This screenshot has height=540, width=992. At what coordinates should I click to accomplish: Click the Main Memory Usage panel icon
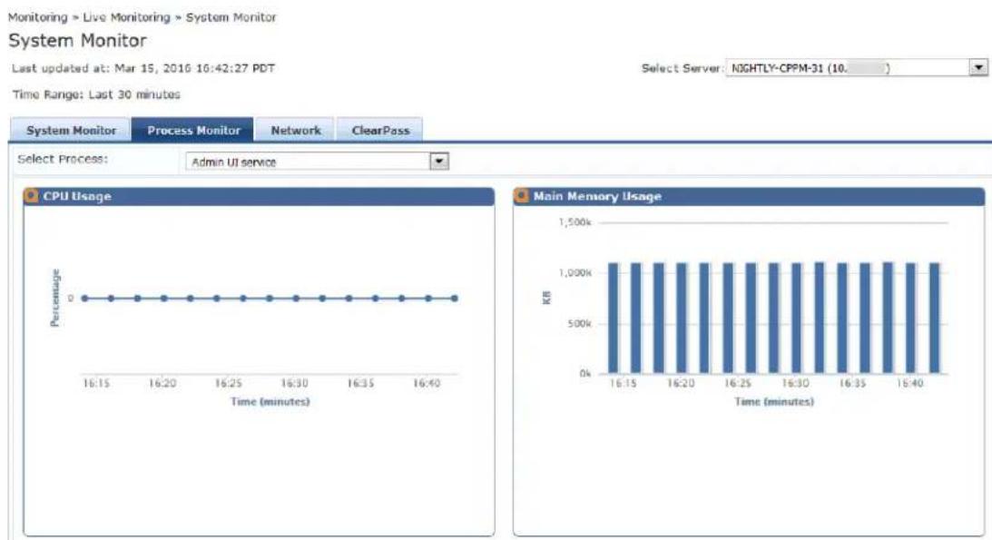click(x=521, y=196)
